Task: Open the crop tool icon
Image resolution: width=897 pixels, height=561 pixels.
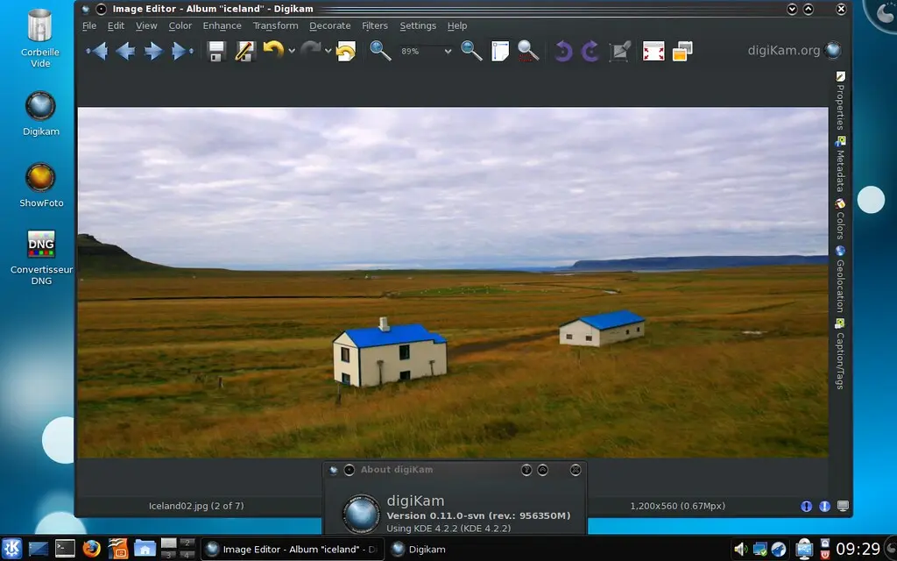Action: 620,52
